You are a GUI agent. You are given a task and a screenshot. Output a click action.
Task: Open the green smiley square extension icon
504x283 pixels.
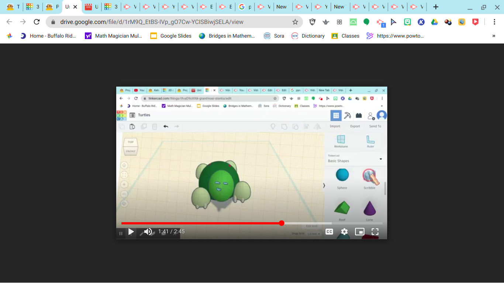click(x=407, y=22)
